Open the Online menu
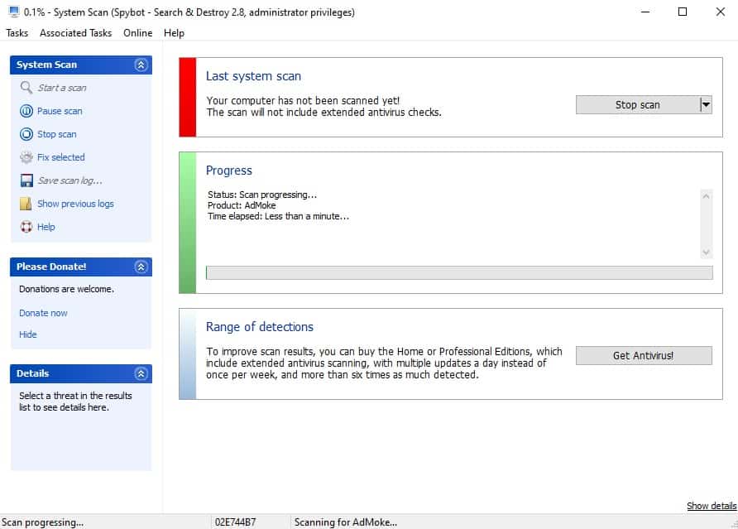 [138, 33]
